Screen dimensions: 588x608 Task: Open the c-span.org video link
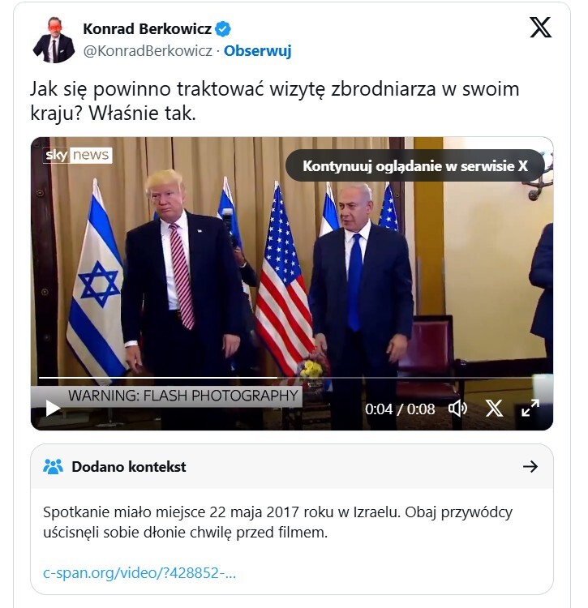point(139,572)
